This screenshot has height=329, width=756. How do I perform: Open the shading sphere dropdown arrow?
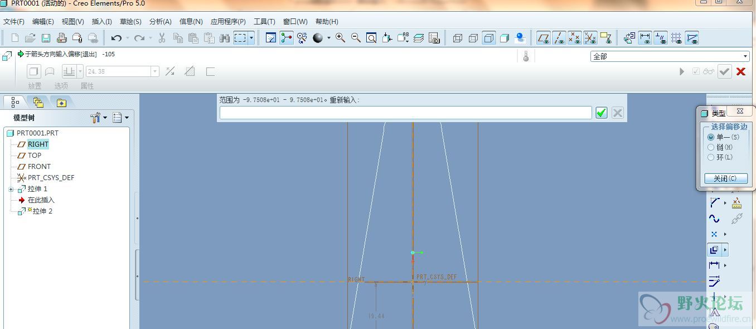(x=328, y=38)
